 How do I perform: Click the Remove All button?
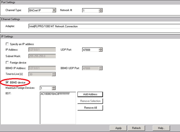click(90, 108)
